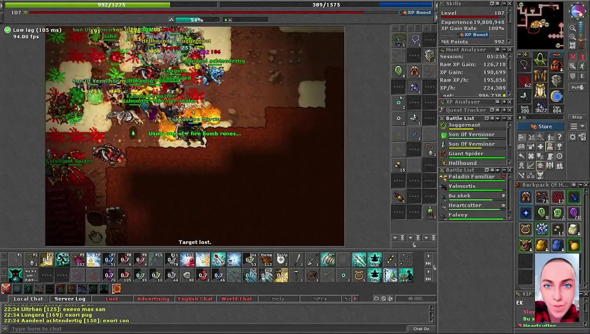The width and height of the screenshot is (590, 334).
Task: Click the 54% progress bar
Action: tap(198, 20)
